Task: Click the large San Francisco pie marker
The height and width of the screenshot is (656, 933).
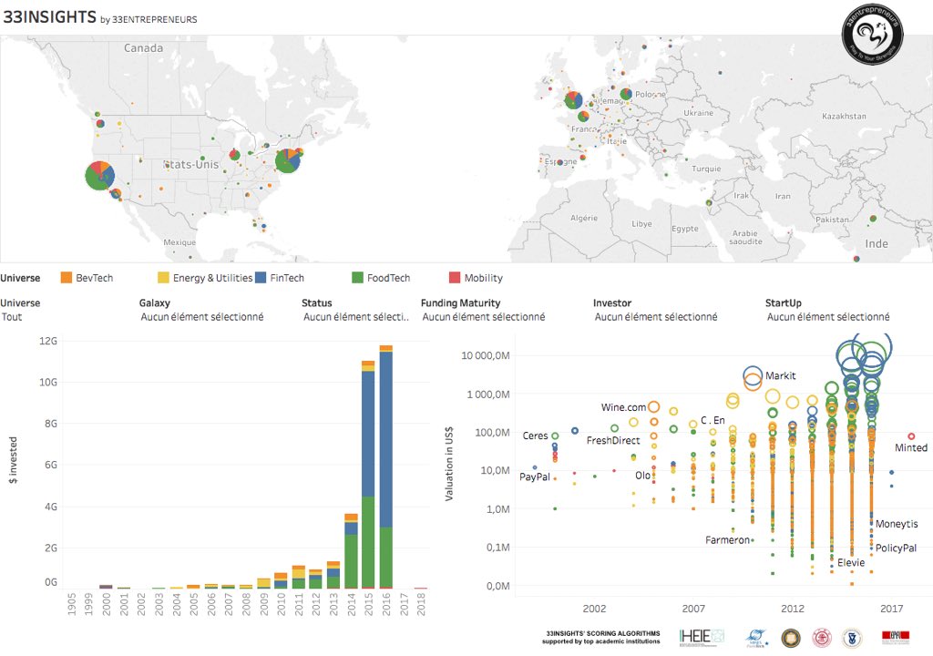Action: click(100, 176)
